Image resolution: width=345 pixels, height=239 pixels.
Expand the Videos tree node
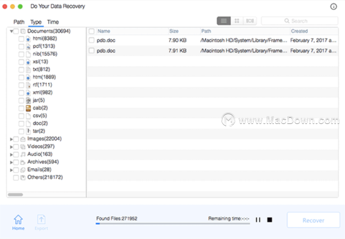(x=11, y=147)
